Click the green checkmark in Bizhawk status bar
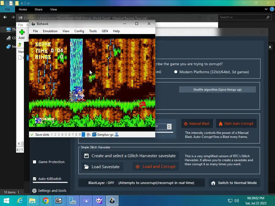This screenshot has width=275, height=206. click(32, 135)
